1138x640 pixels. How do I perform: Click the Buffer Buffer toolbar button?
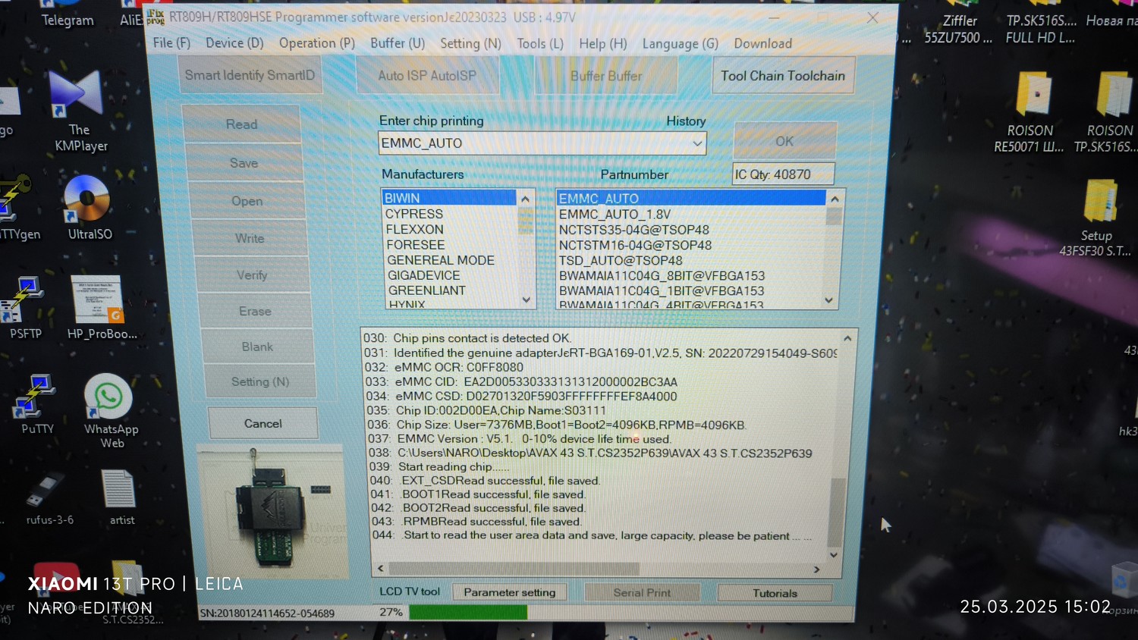click(x=605, y=76)
